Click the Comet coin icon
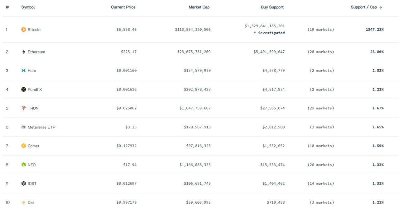Viewport: 399px width, 209px height. click(x=23, y=146)
